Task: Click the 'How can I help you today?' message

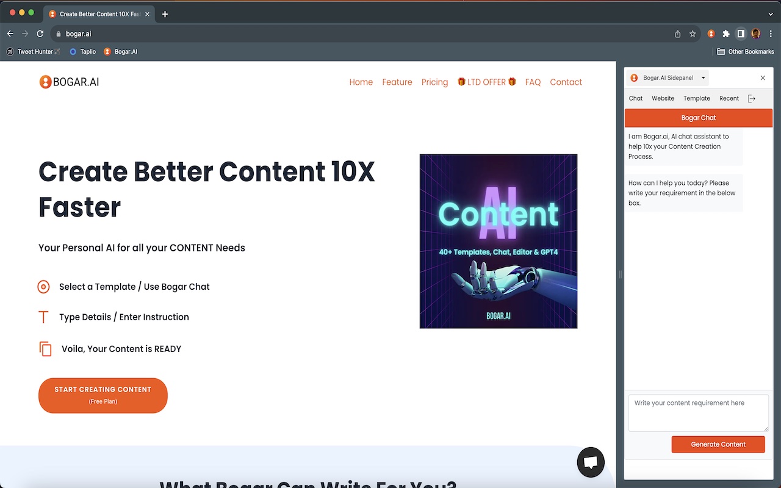Action: 684,193
